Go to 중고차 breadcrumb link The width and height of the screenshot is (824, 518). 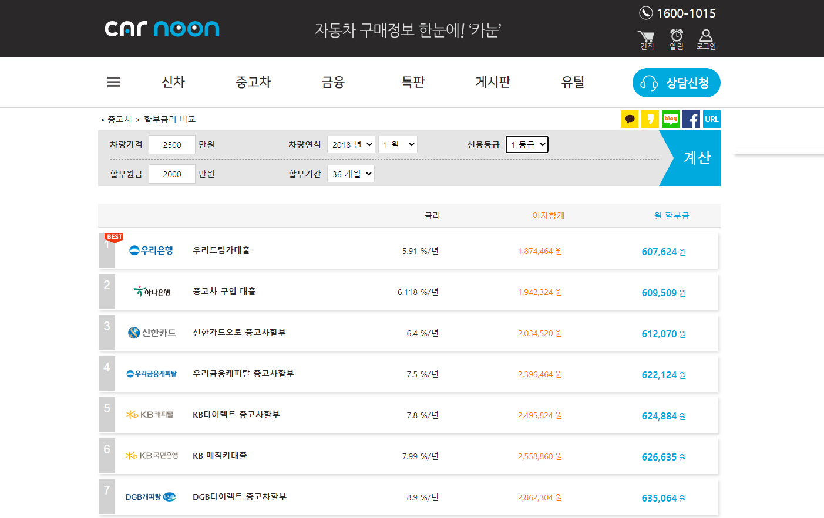120,119
